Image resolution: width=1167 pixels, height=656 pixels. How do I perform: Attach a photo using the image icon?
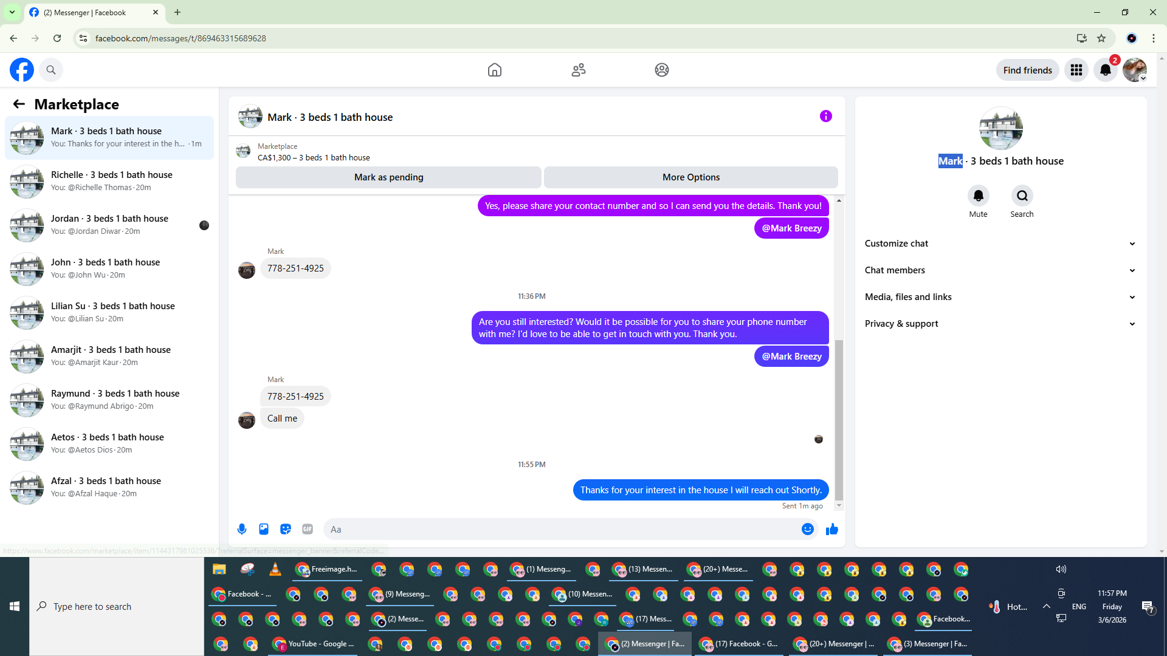tap(264, 529)
